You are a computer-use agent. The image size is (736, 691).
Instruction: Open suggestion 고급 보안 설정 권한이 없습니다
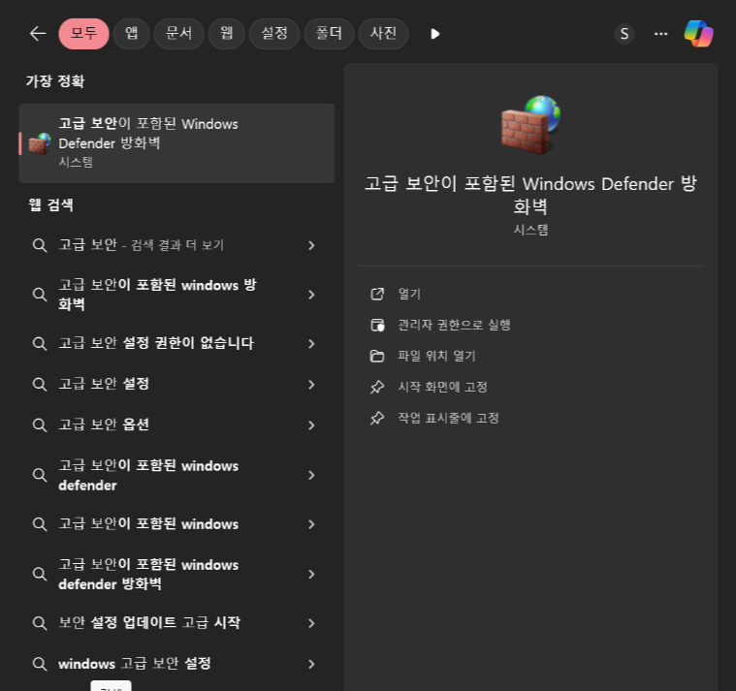click(176, 343)
